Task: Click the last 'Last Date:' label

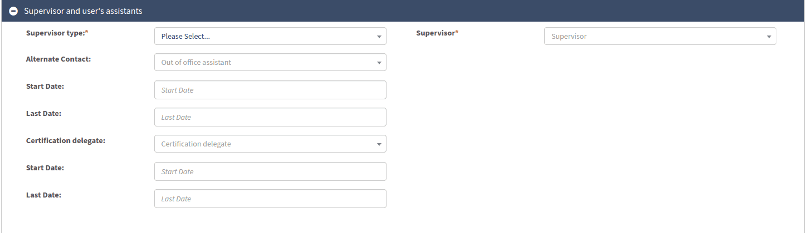Action: point(43,195)
